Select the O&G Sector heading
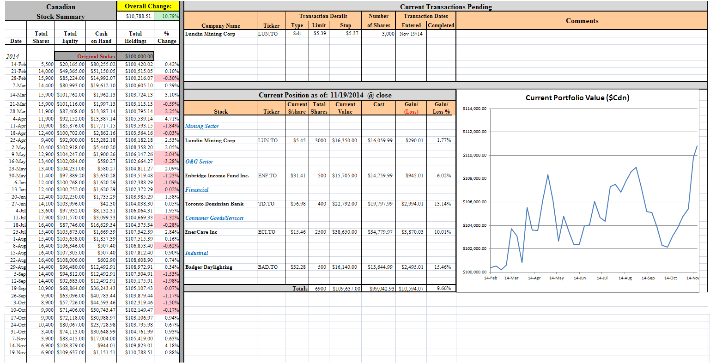Screen dimensions: 710x363 (x=199, y=162)
